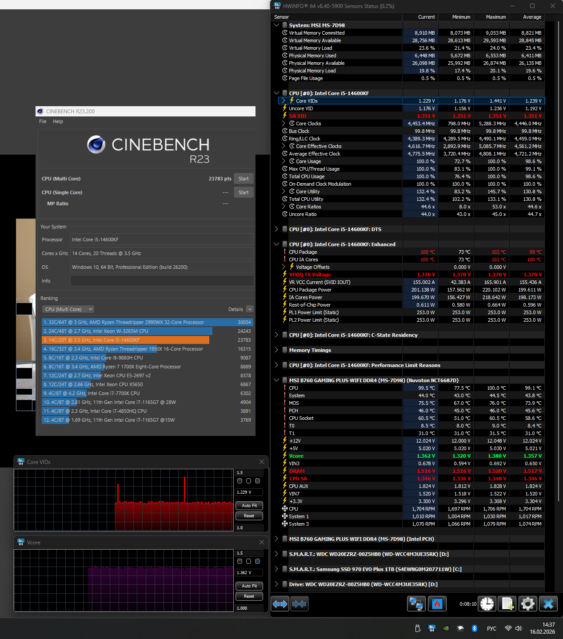
Task: Click the lightning icon next to Vcore row
Action: [285, 455]
